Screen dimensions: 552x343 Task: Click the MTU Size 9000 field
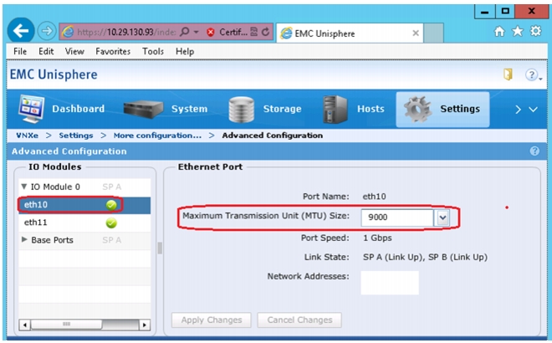(397, 218)
